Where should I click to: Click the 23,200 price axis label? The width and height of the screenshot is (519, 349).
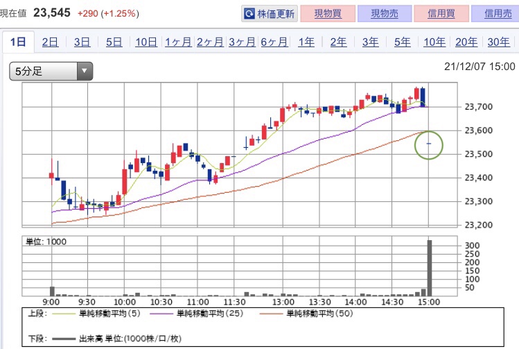[x=479, y=225]
